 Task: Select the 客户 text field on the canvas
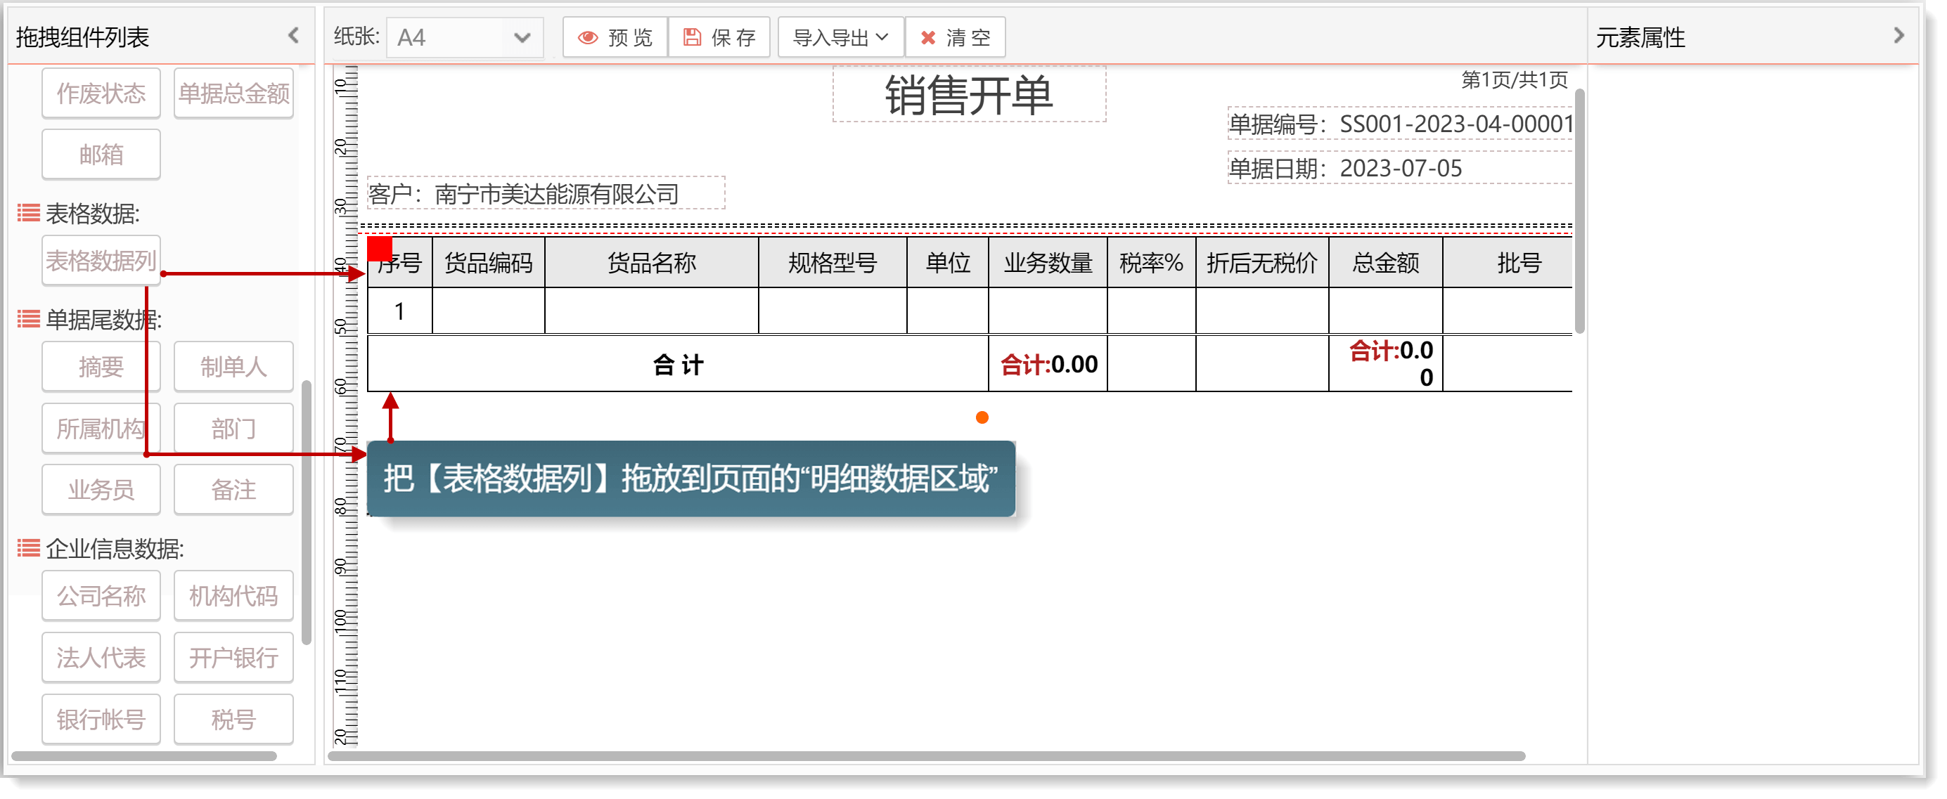pos(545,193)
